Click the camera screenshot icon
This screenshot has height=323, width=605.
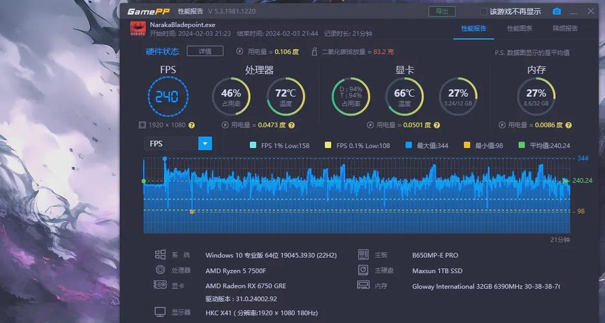pyautogui.click(x=556, y=12)
